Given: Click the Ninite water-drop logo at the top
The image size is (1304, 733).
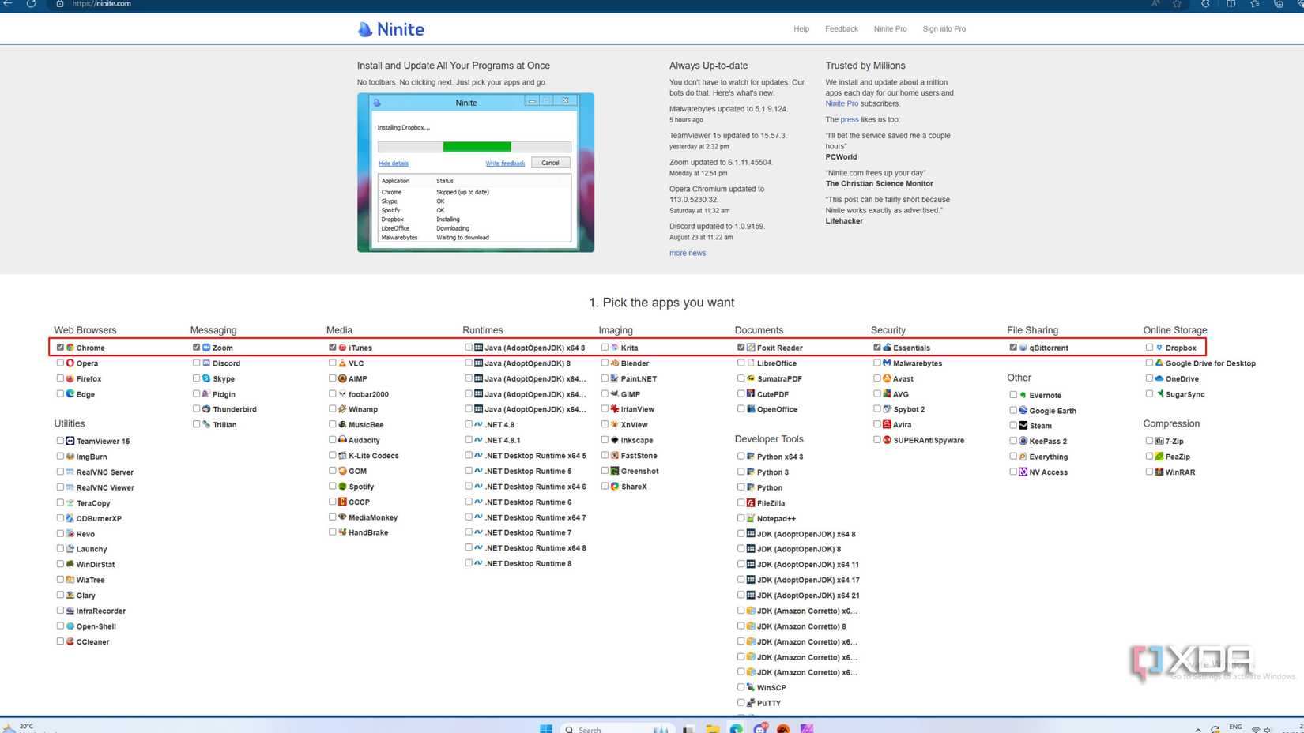Looking at the screenshot, I should coord(364,28).
